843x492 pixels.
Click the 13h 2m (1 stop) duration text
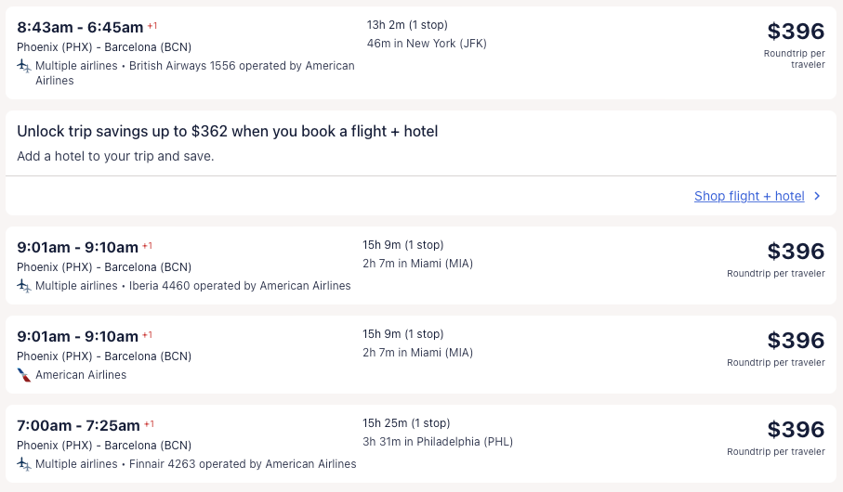tap(407, 25)
